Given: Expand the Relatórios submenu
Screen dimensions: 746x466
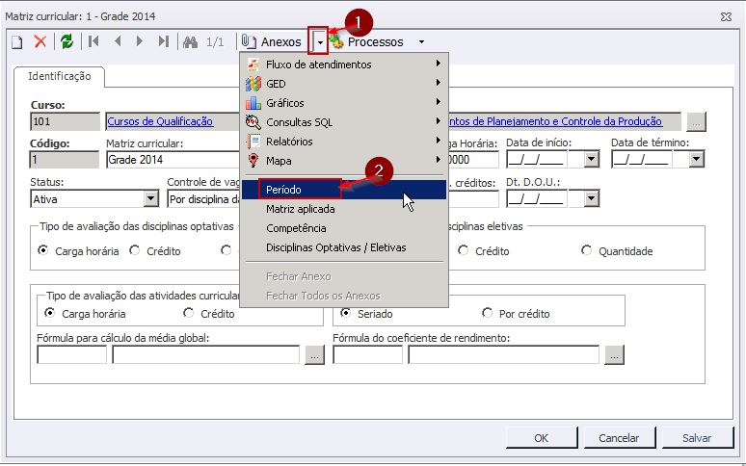Looking at the screenshot, I should pyautogui.click(x=289, y=142).
